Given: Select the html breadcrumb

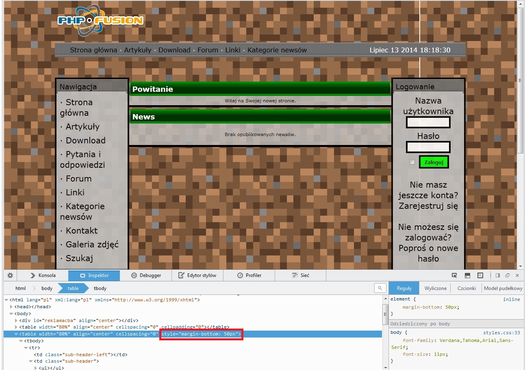Looking at the screenshot, I should 20,288.
